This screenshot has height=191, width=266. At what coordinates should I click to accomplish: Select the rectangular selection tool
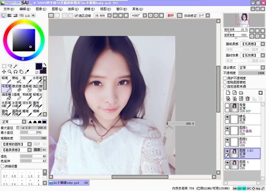click(x=4, y=66)
